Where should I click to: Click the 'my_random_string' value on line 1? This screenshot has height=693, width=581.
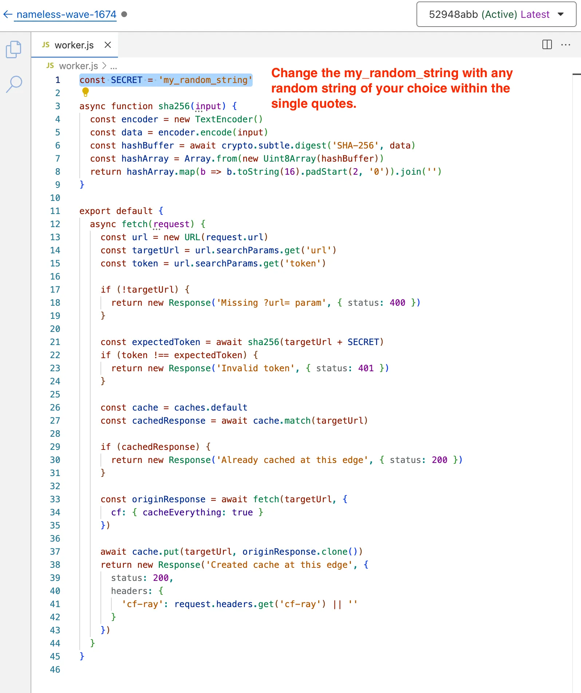coord(205,80)
